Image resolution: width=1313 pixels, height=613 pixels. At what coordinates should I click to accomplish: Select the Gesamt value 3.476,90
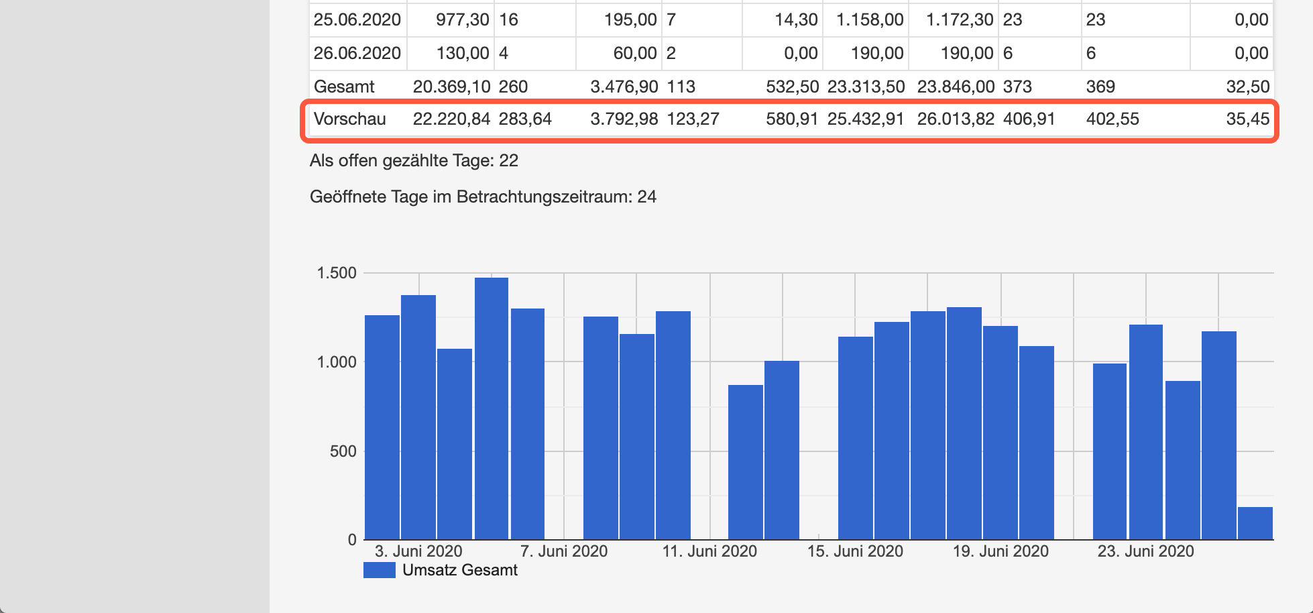[624, 87]
